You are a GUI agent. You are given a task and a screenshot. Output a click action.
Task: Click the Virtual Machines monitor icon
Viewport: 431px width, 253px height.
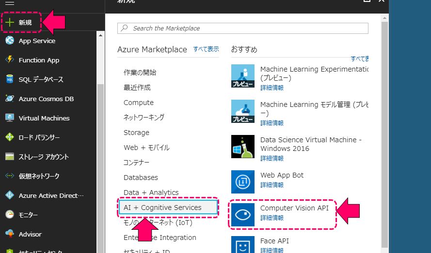pos(10,118)
